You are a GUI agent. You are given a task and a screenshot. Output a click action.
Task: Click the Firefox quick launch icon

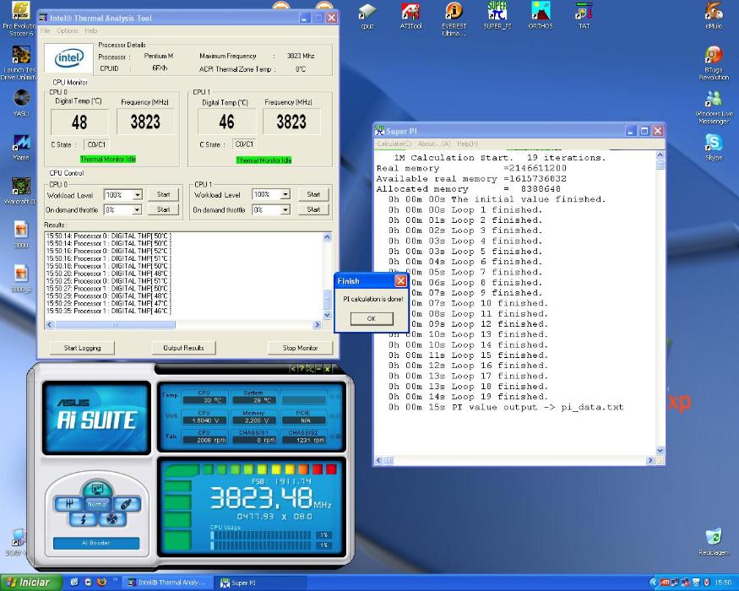tap(101, 582)
